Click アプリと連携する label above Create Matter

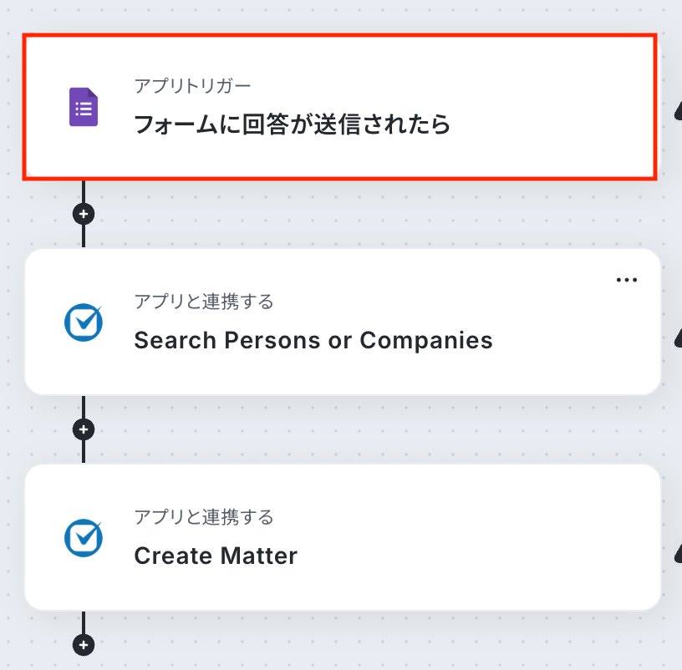pos(203,517)
